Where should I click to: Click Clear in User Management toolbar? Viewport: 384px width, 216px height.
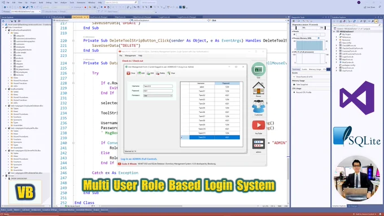pyautogui.click(x=171, y=73)
